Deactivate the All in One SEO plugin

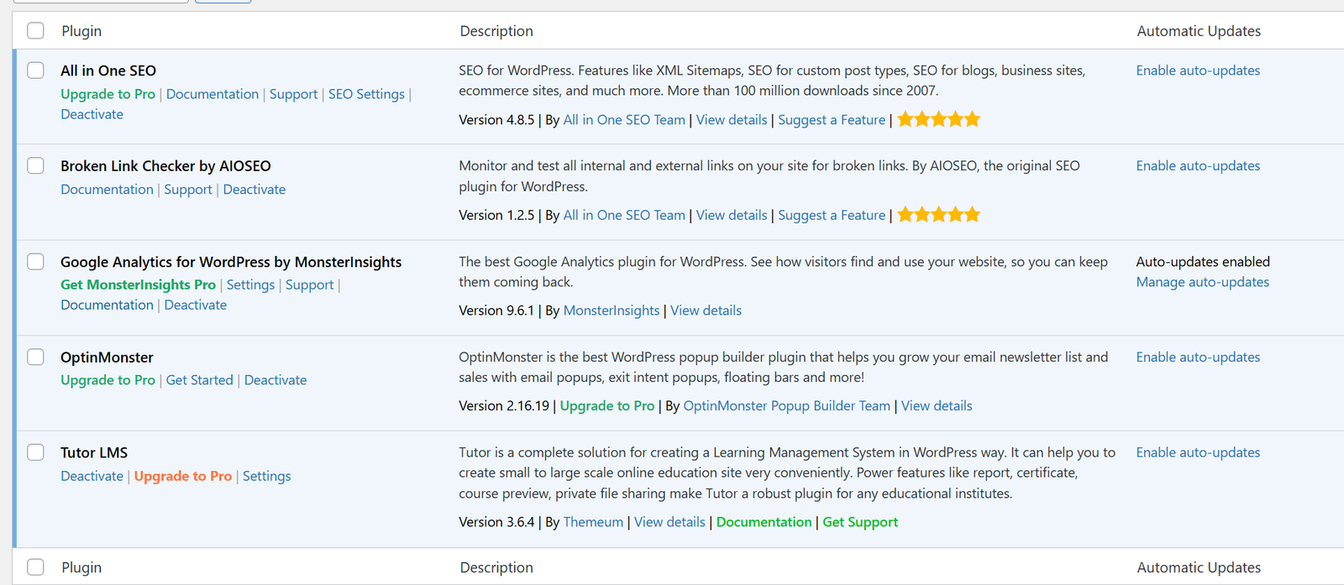[92, 114]
